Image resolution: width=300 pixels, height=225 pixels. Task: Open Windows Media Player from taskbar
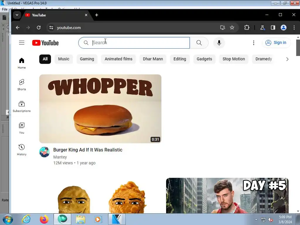pos(98,219)
